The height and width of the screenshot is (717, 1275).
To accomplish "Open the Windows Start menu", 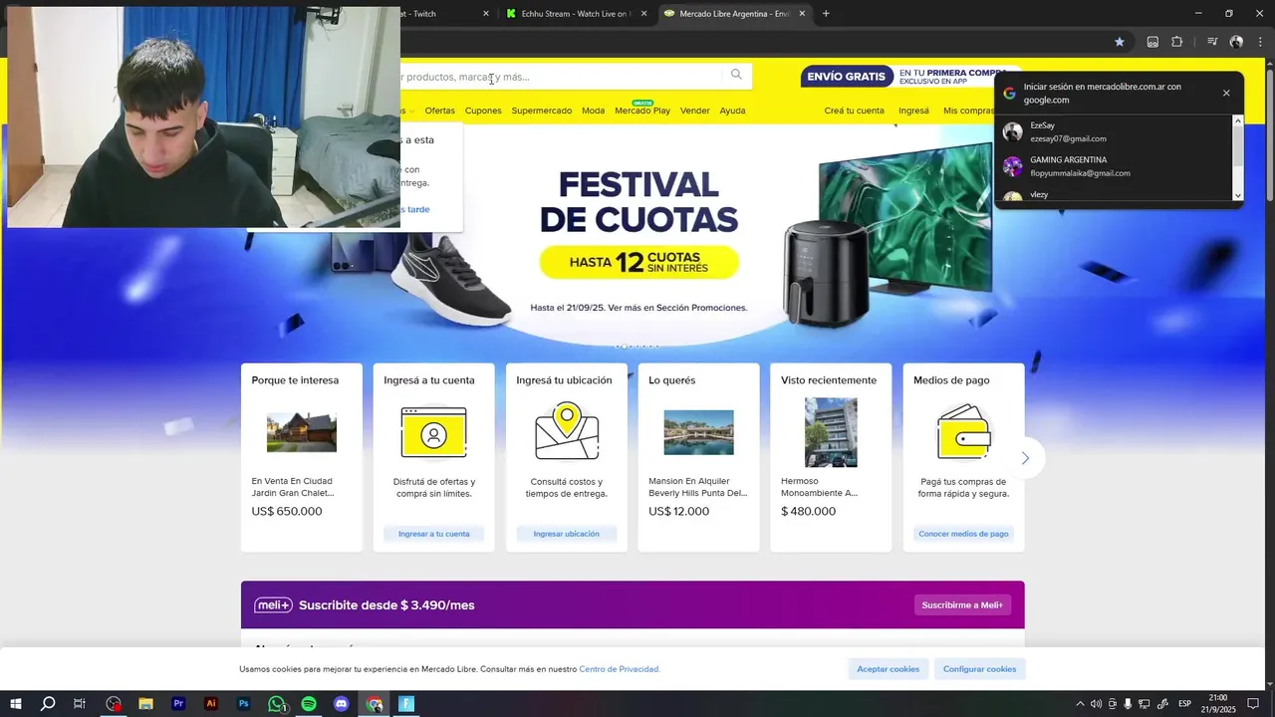I will pos(15,704).
